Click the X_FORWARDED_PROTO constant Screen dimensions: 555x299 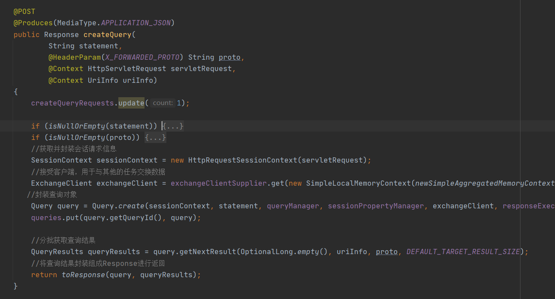(142, 58)
